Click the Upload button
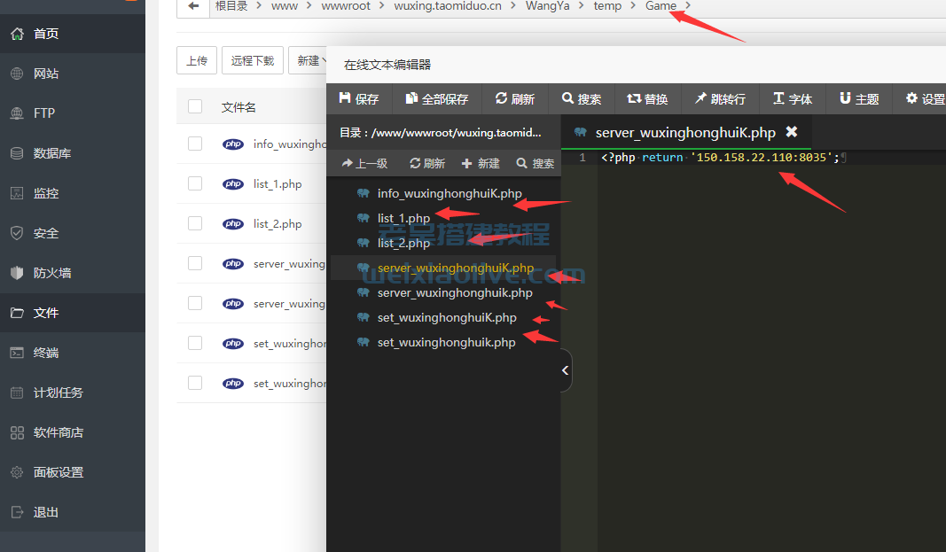 tap(197, 61)
